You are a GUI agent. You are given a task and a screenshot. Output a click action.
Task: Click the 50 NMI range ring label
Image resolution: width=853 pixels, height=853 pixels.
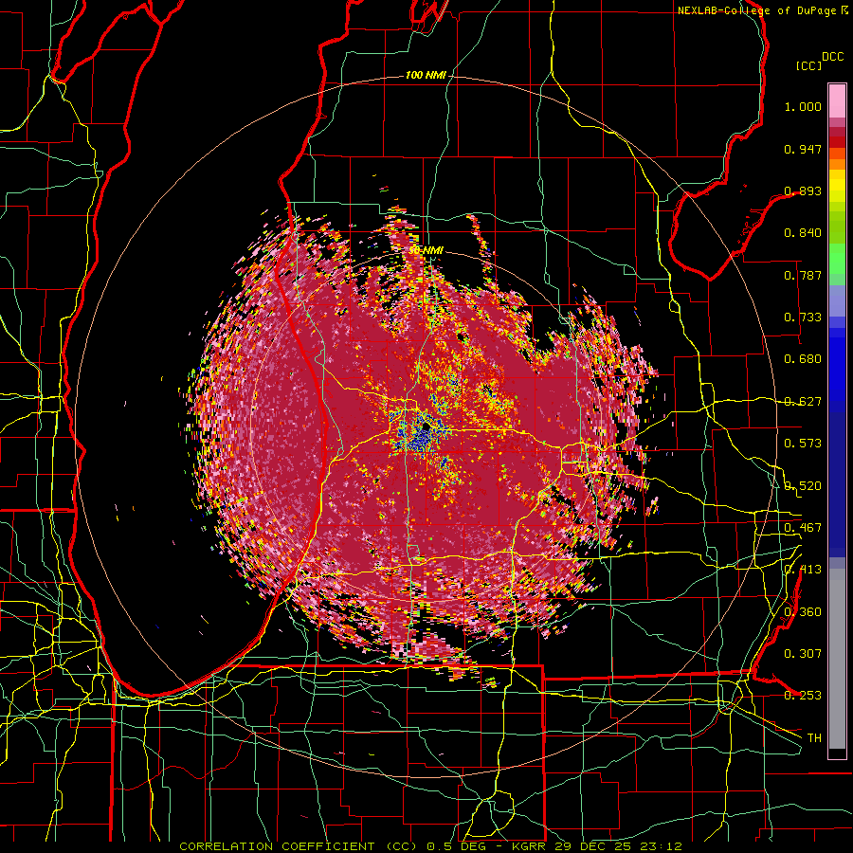coord(426,250)
